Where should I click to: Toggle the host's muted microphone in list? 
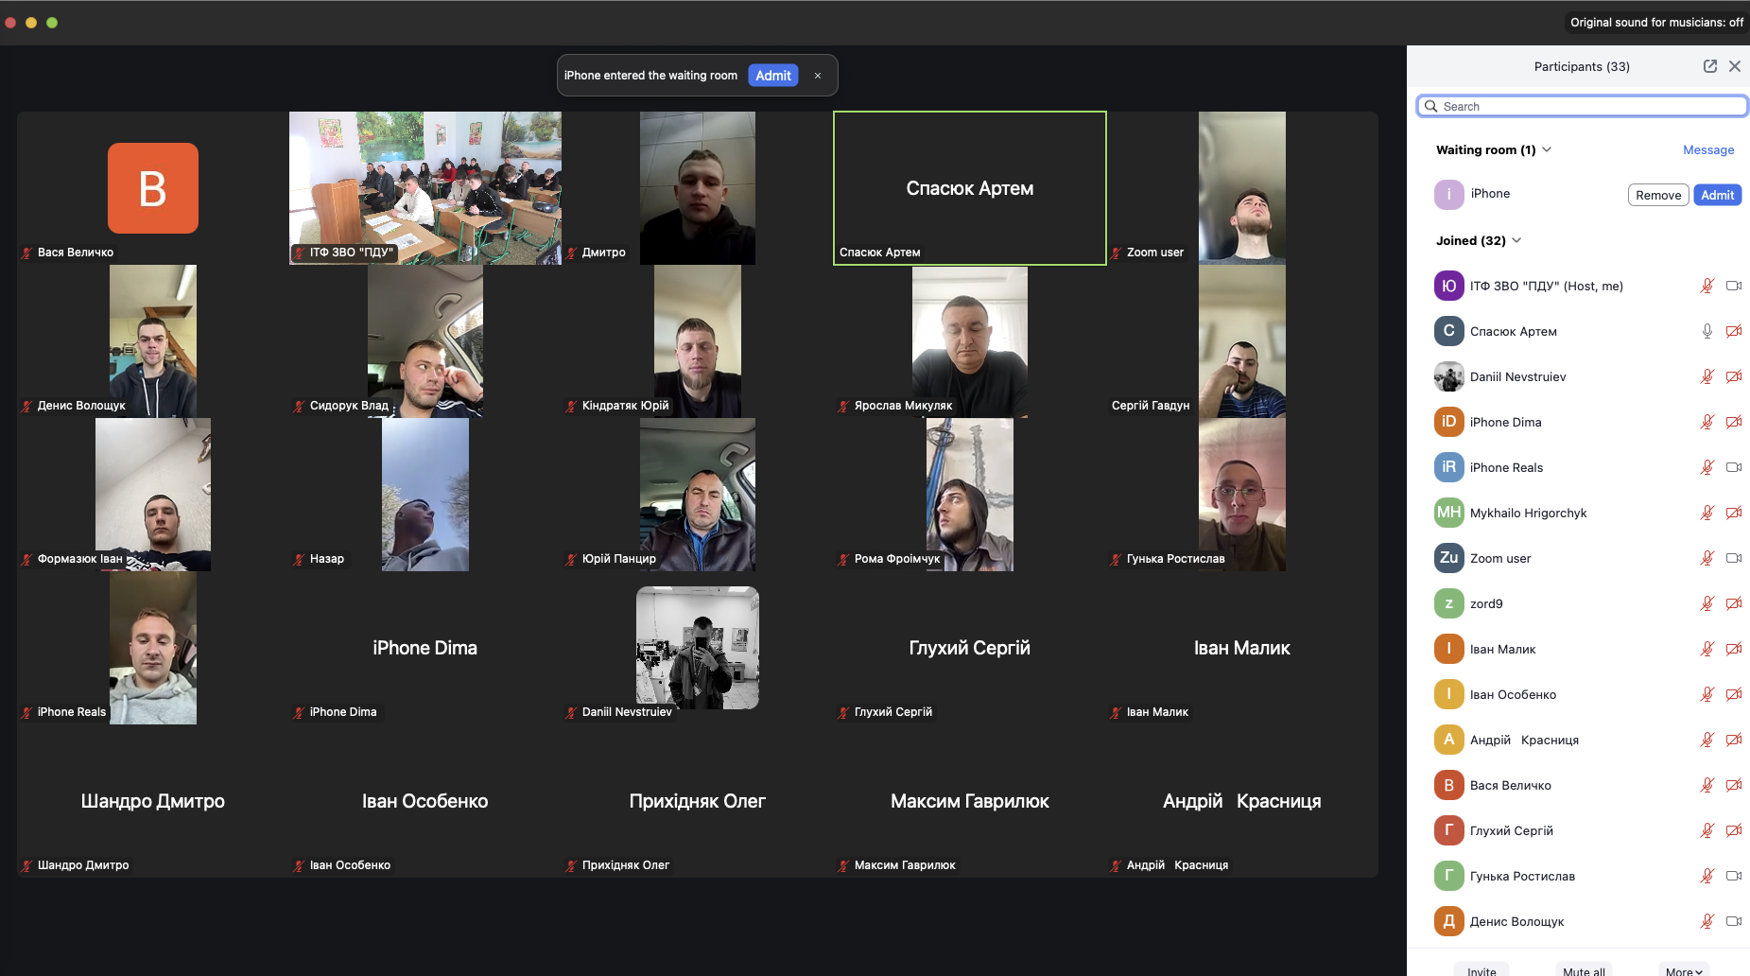click(x=1707, y=286)
